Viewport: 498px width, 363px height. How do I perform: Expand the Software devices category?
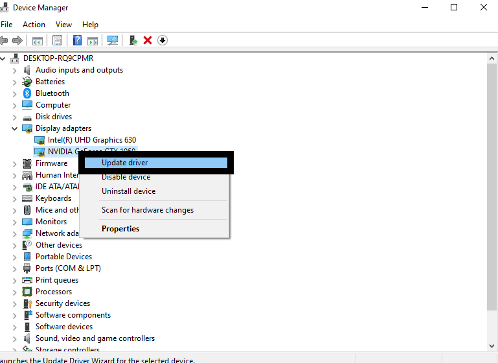pos(15,327)
